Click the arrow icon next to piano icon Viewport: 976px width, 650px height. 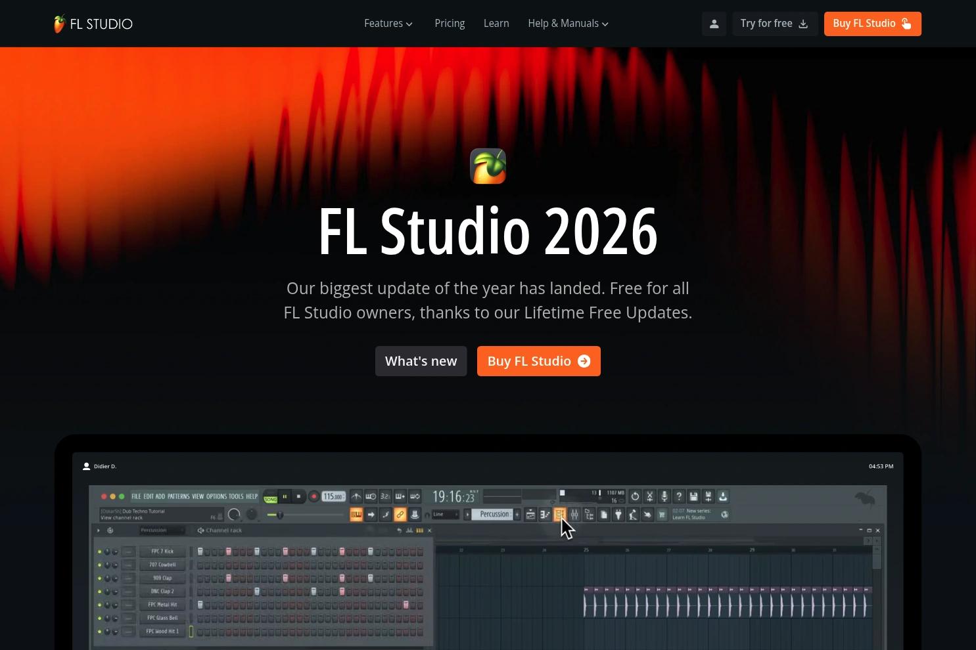(x=371, y=515)
